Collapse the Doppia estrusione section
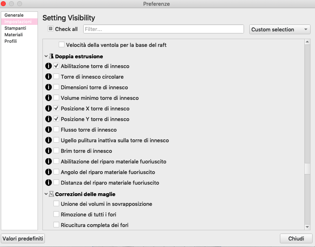 [46, 56]
